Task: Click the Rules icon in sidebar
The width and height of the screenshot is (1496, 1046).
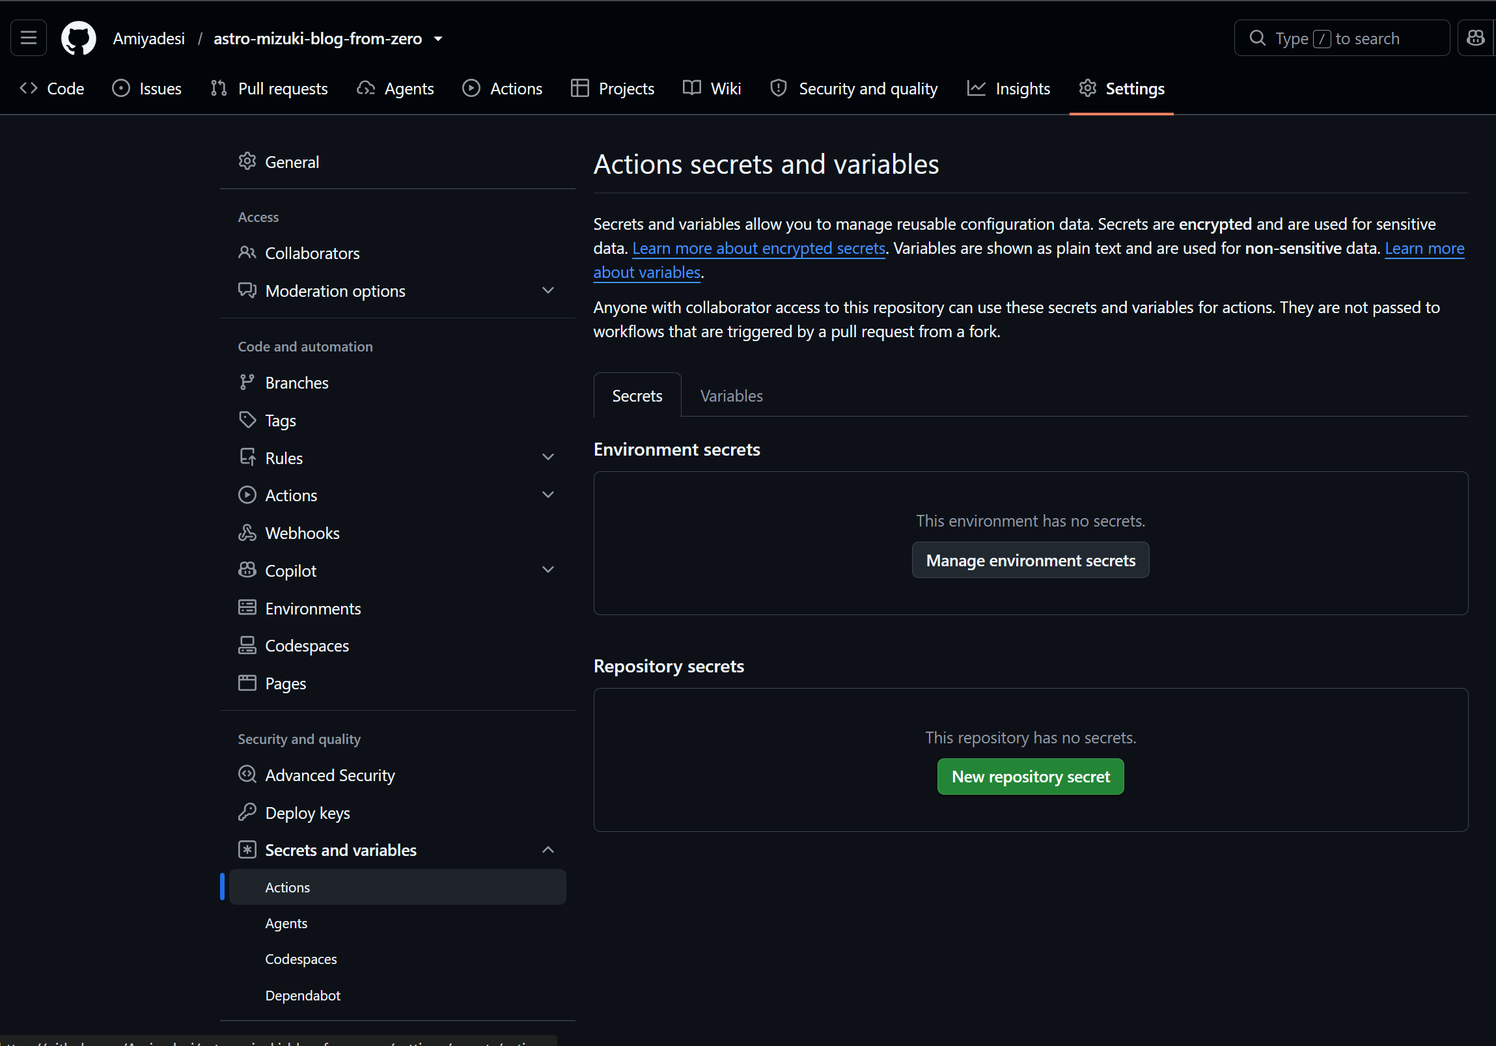Action: [x=247, y=457]
